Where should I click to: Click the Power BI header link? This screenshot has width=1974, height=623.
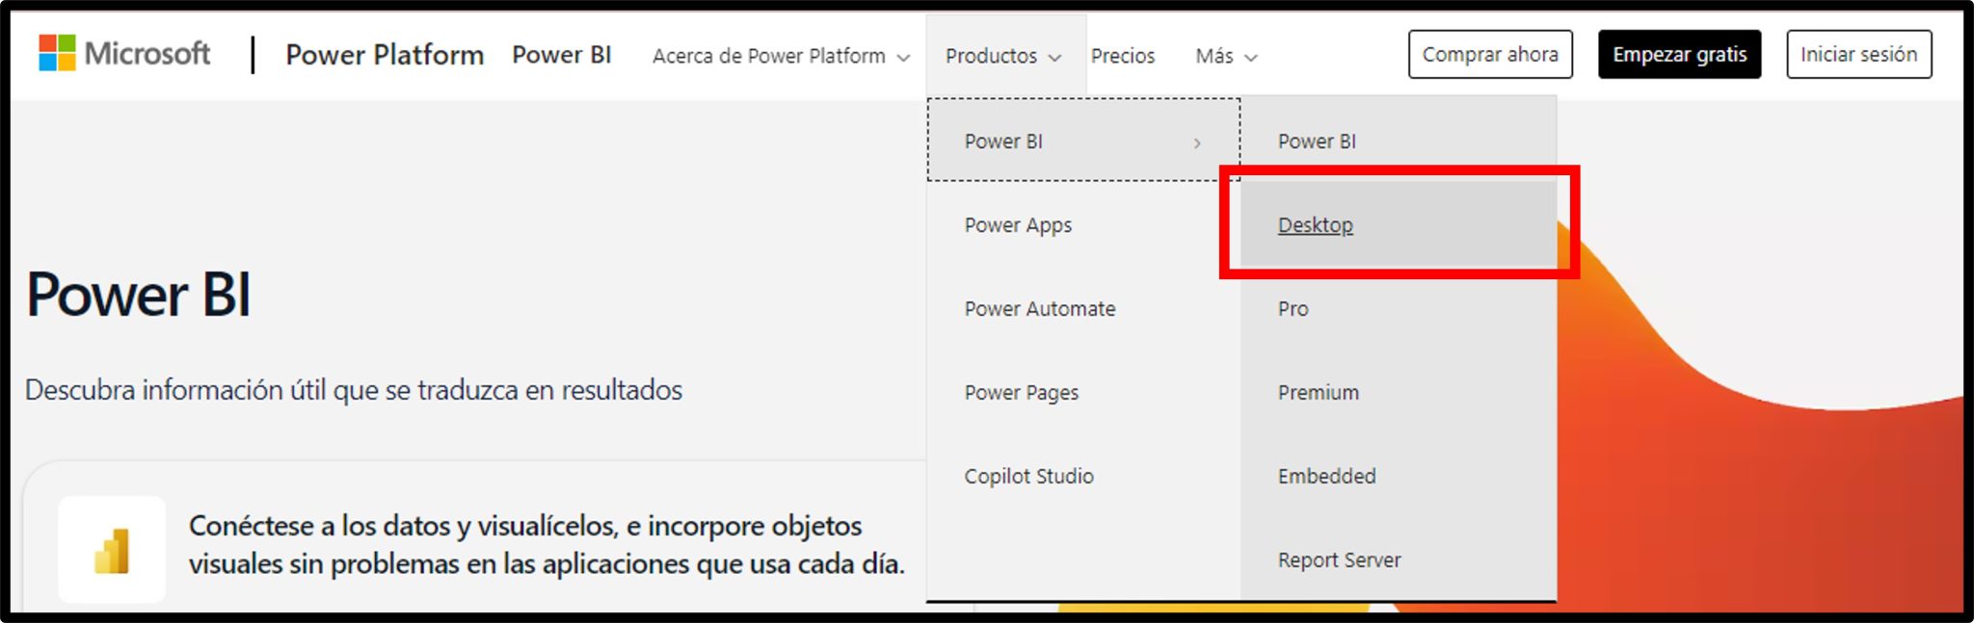(x=561, y=55)
